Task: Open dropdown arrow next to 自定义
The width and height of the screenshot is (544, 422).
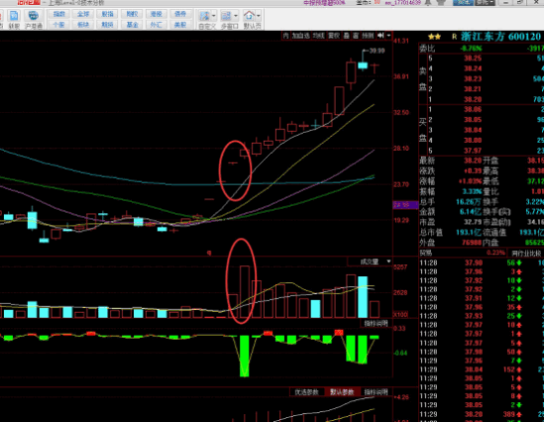Action: pyautogui.click(x=214, y=16)
